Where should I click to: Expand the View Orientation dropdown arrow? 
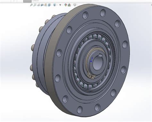point(52,5)
